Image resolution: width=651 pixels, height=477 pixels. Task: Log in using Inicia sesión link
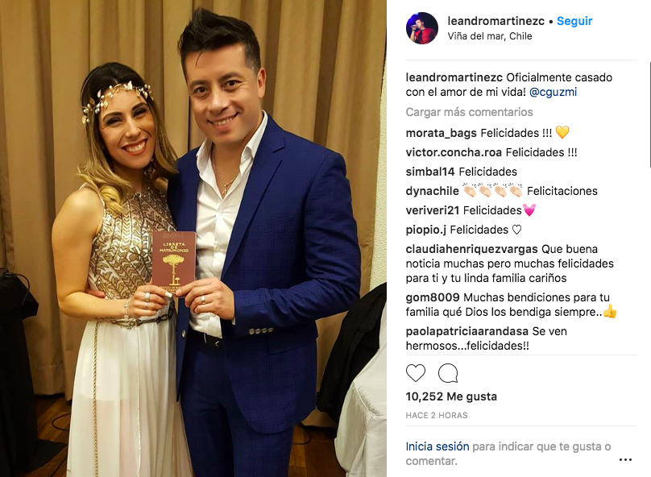tap(437, 446)
